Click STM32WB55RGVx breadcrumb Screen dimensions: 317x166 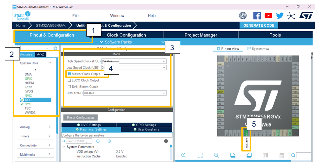click(50, 26)
